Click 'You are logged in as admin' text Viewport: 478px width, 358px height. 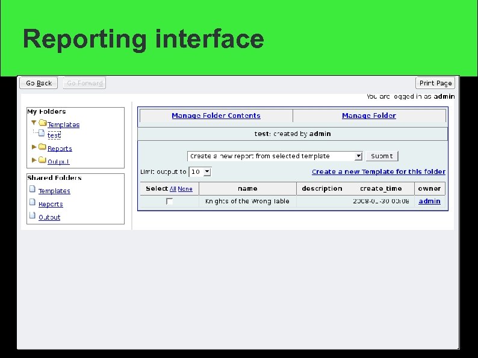(x=411, y=97)
